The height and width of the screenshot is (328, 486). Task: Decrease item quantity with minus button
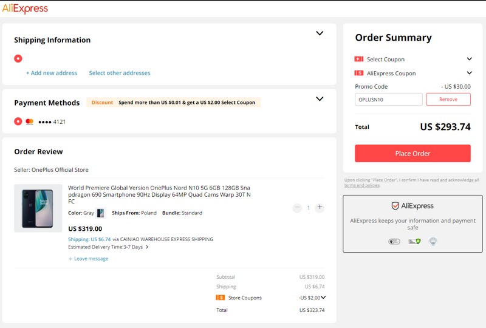[x=297, y=207]
